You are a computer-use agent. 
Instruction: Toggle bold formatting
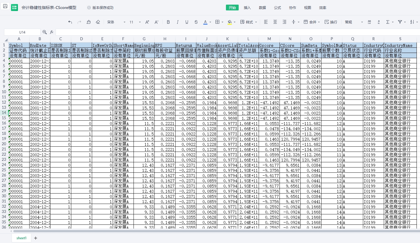pos(168,22)
